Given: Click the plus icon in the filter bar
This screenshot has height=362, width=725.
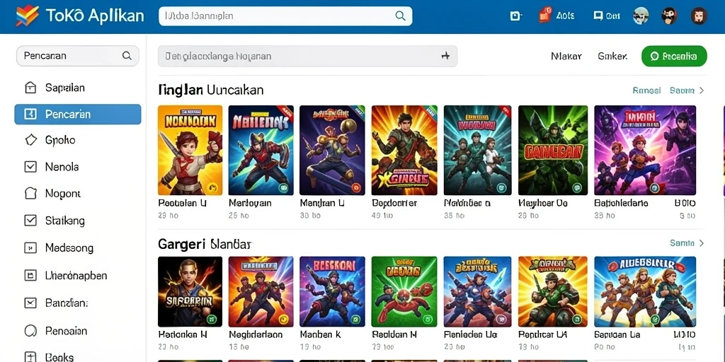Looking at the screenshot, I should (x=445, y=56).
